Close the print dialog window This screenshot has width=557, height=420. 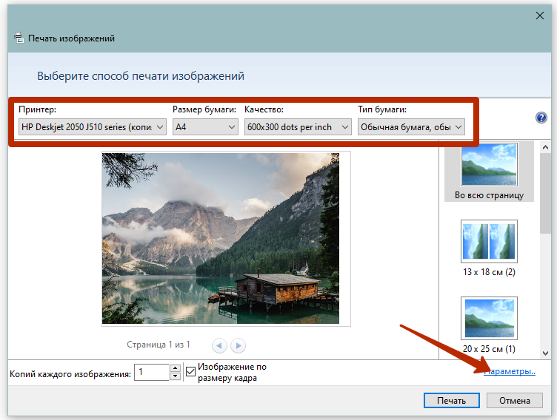[540, 14]
